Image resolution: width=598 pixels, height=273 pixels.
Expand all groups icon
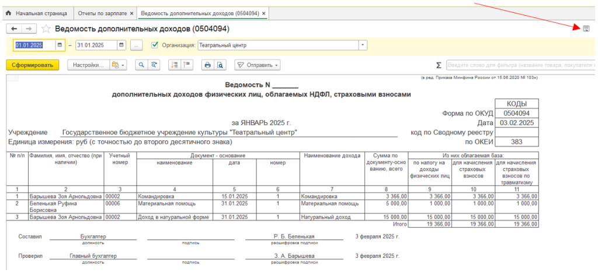(x=175, y=65)
